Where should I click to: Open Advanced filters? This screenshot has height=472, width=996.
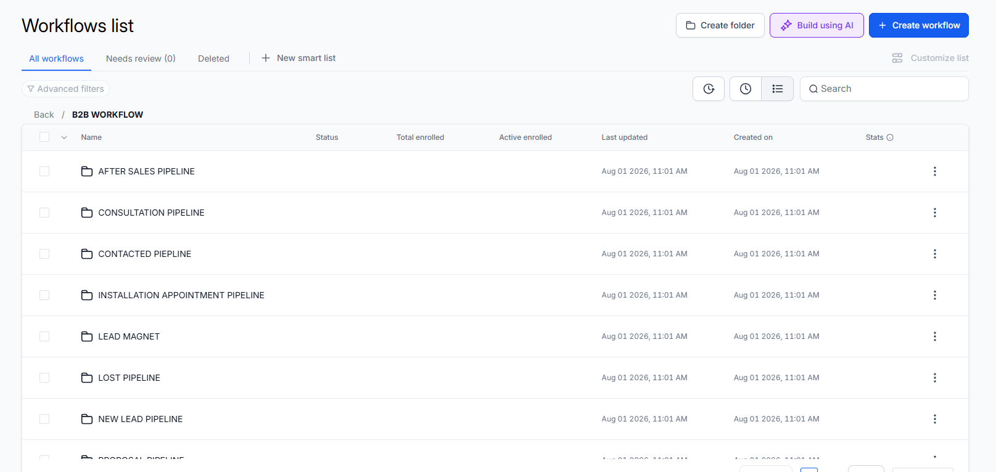click(x=66, y=89)
